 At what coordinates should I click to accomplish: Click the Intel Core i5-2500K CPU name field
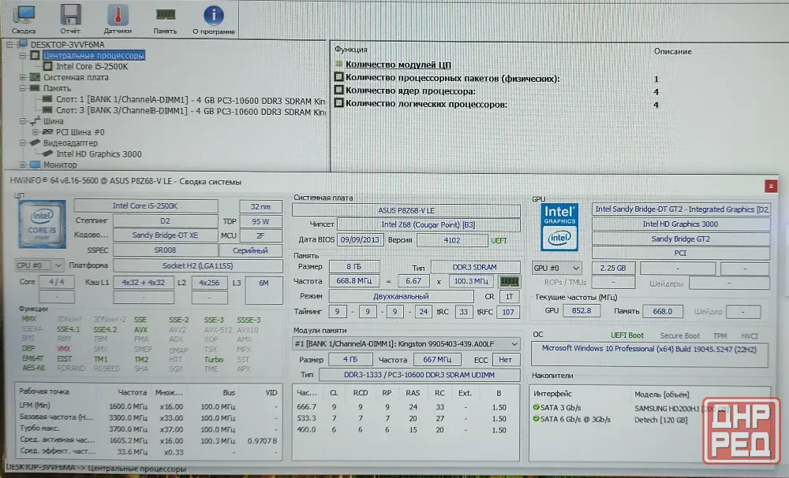pyautogui.click(x=146, y=206)
